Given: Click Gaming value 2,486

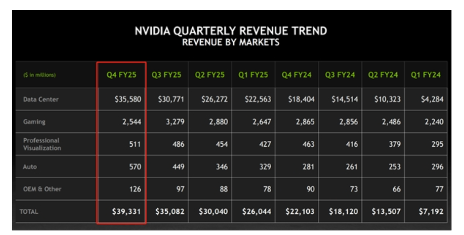Looking at the screenshot, I should click(391, 122).
